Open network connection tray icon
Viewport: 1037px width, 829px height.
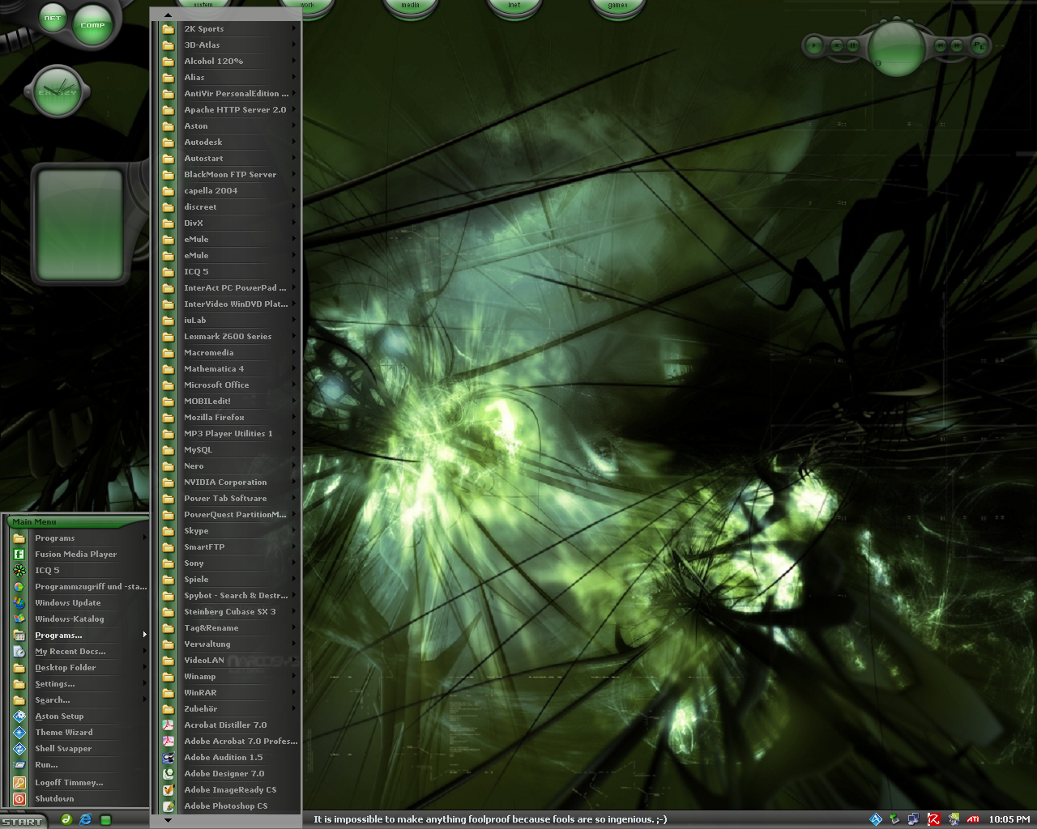(x=914, y=819)
